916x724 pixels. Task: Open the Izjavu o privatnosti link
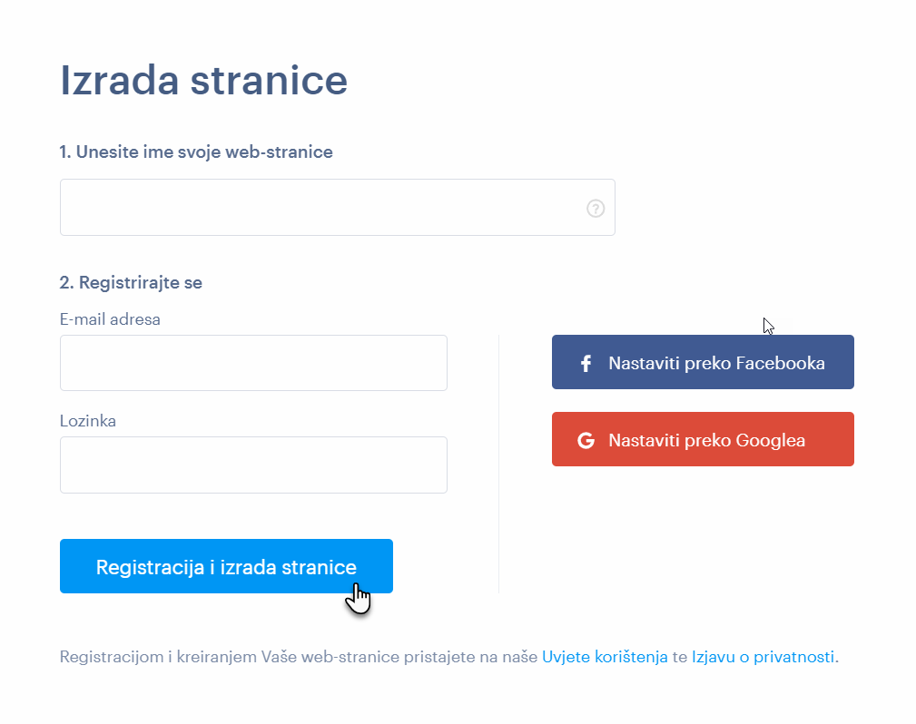(x=763, y=657)
